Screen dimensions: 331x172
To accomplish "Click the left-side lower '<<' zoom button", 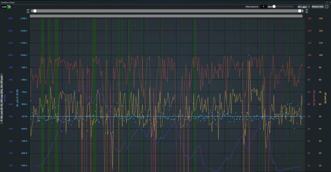I will (28, 12).
